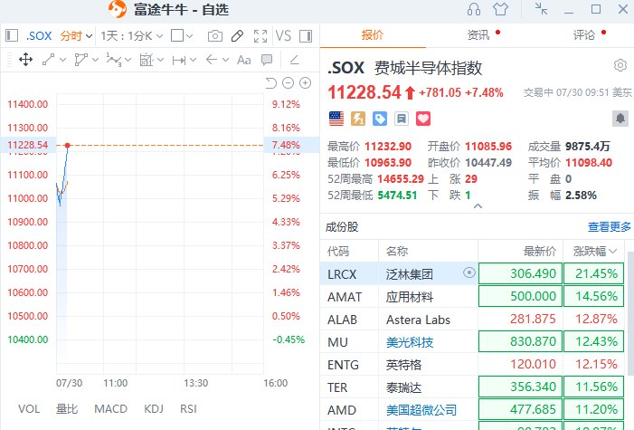Image resolution: width=634 pixels, height=430 pixels.
Task: Select the ALAB Astera Labs row
Action: point(472,319)
